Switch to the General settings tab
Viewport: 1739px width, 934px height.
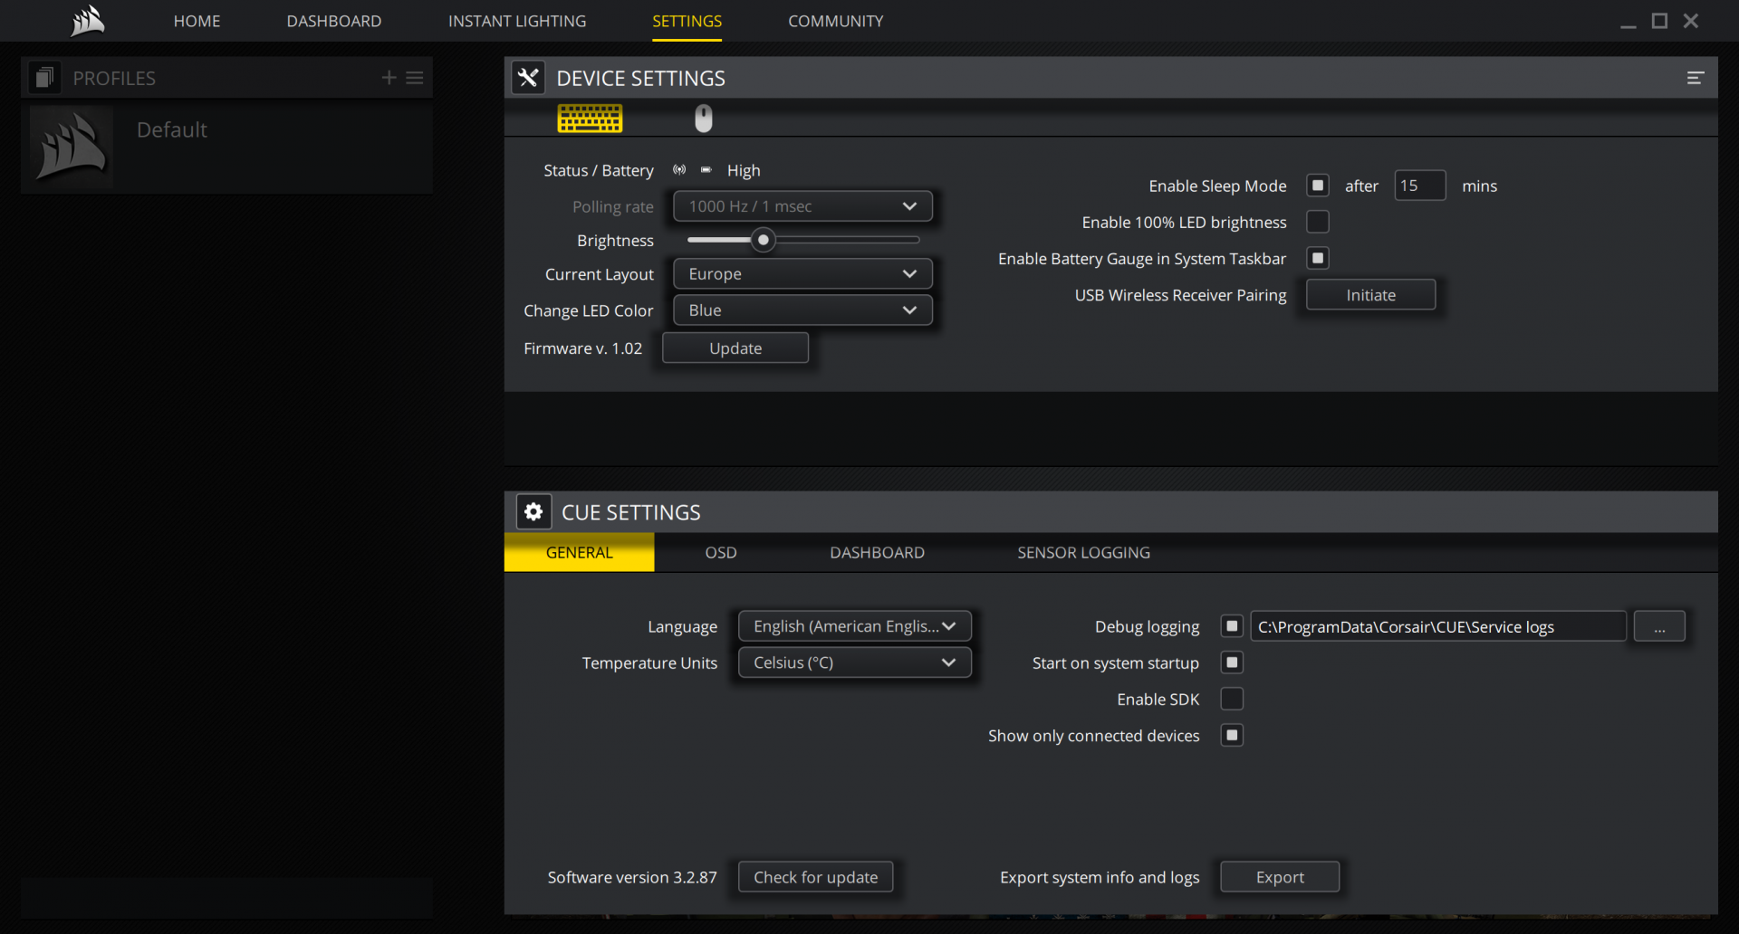579,552
